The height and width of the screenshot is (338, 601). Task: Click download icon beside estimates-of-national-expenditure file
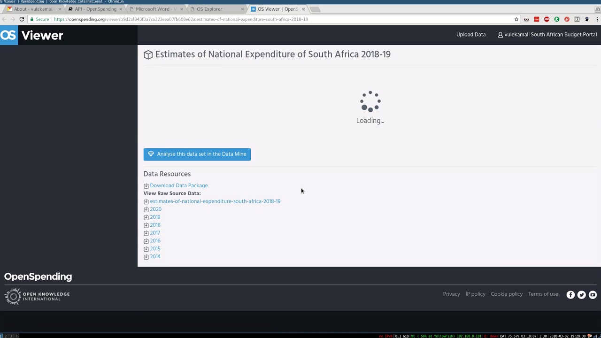click(x=146, y=201)
